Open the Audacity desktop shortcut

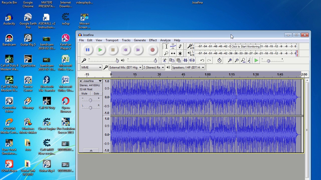point(9,19)
